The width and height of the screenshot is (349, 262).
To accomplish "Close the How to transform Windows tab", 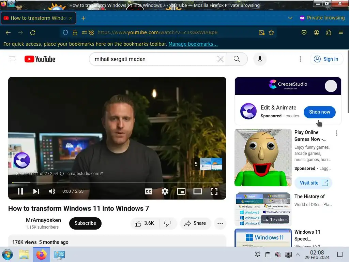I will [71, 18].
